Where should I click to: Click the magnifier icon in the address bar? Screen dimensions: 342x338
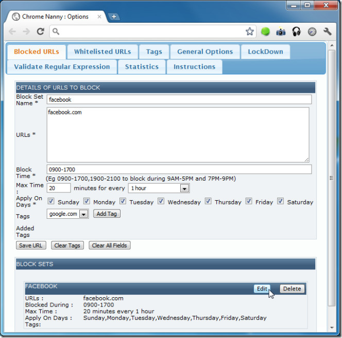click(56, 31)
